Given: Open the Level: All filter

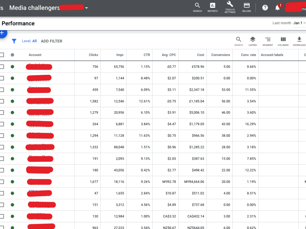Looking at the screenshot, I should click(29, 41).
